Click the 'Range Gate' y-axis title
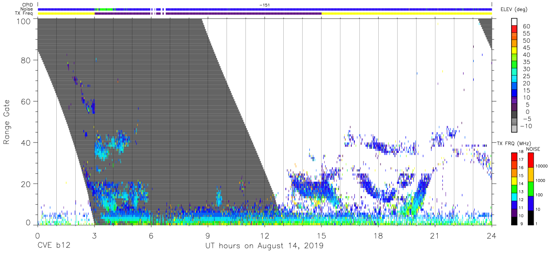 point(7,122)
